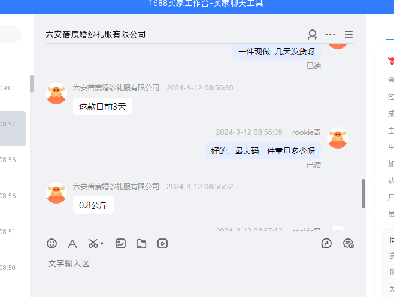Click sender name above 0.8公斤 message
This screenshot has width=394, height=297.
coord(116,186)
